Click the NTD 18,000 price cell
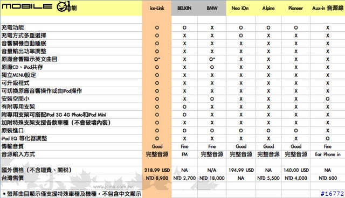 click(212, 178)
